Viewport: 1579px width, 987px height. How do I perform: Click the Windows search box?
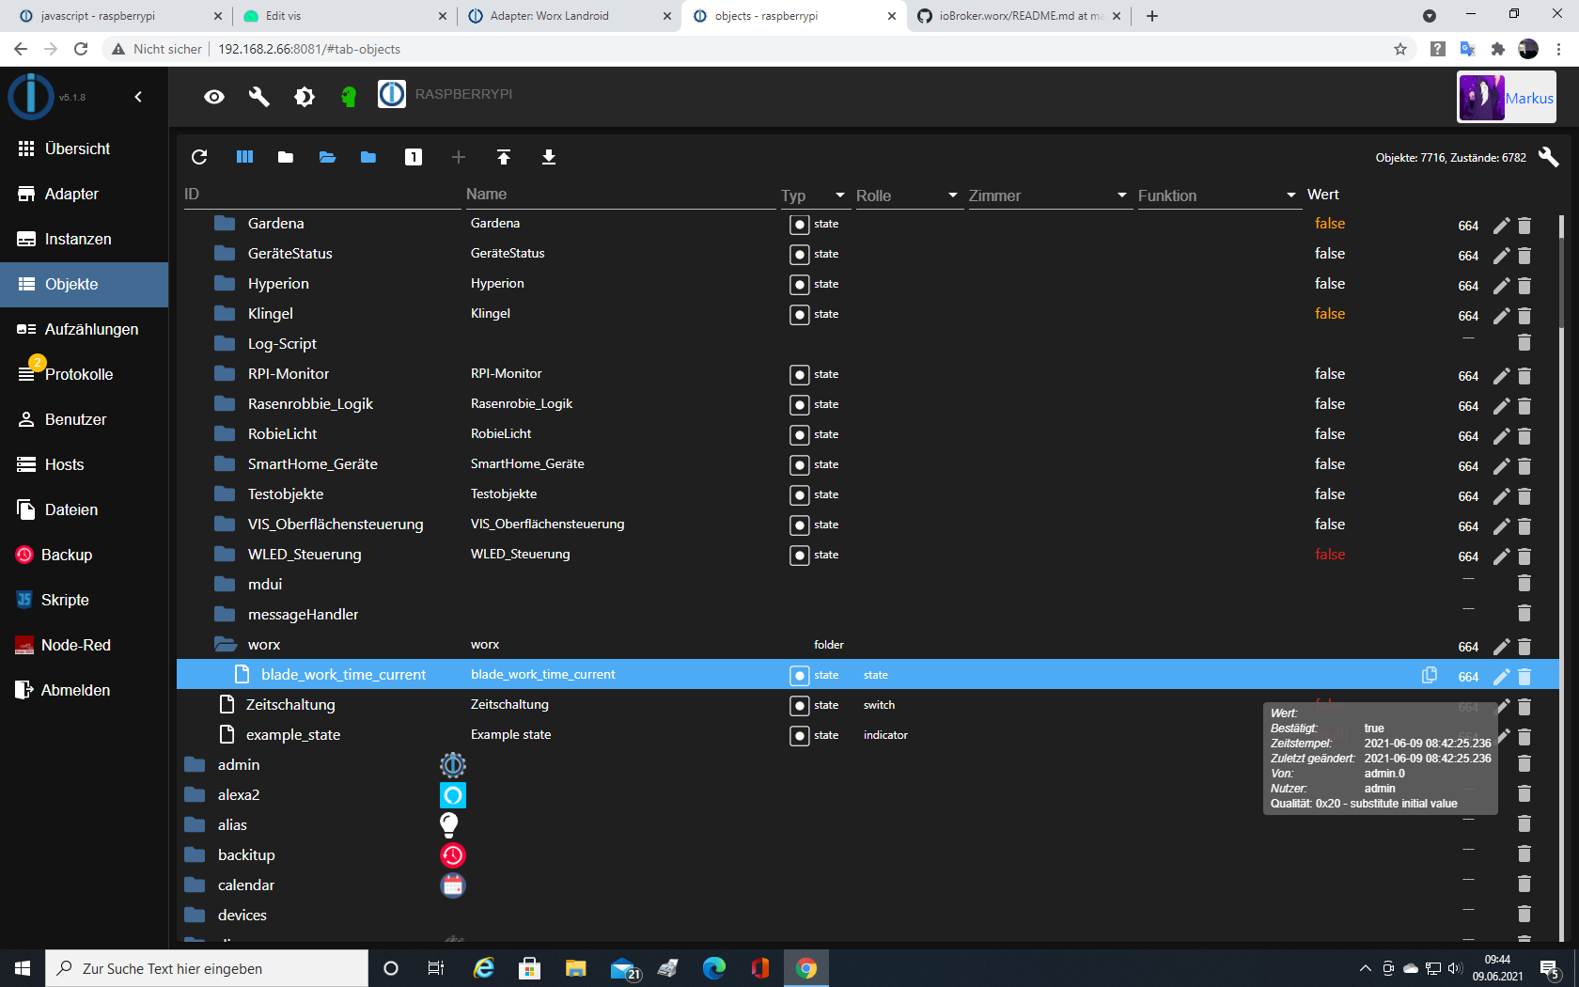pyautogui.click(x=207, y=968)
